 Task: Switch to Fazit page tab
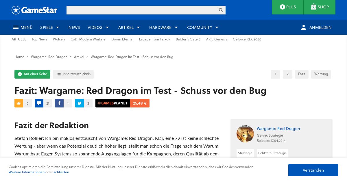click(x=302, y=74)
